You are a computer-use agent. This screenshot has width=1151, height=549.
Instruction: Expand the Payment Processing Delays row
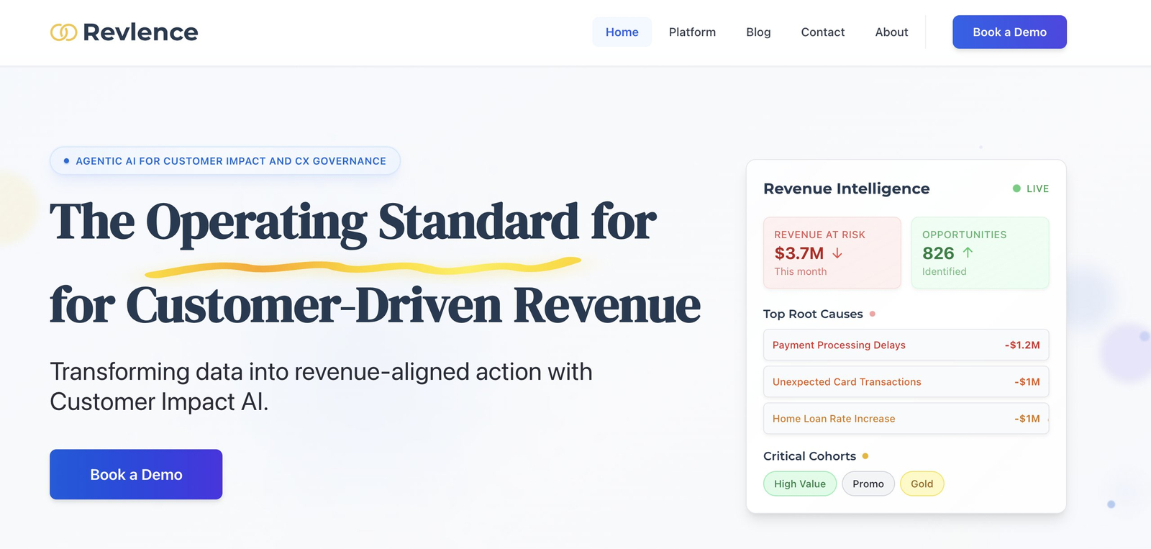pyautogui.click(x=906, y=345)
